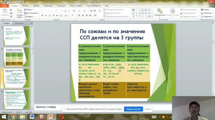Open the Выделить select dropdown
The height and width of the screenshot is (120, 215).
click(207, 16)
